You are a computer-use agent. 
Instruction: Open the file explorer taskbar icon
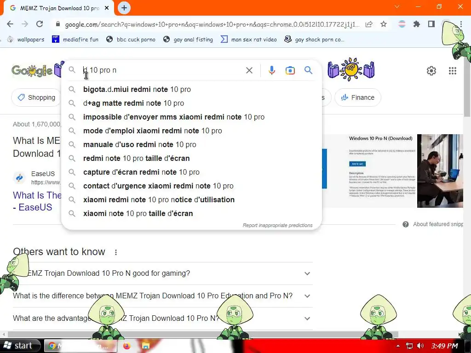(x=145, y=346)
